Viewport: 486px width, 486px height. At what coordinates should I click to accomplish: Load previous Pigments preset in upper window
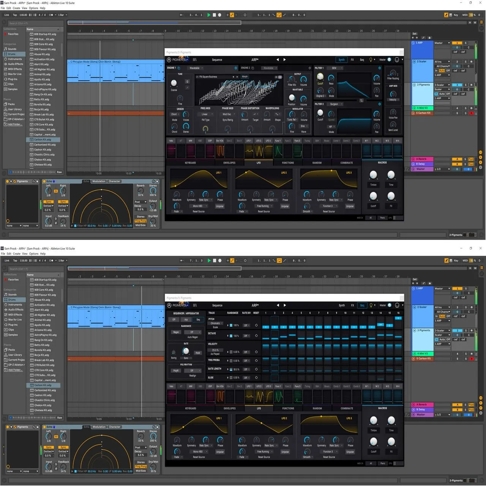278,60
